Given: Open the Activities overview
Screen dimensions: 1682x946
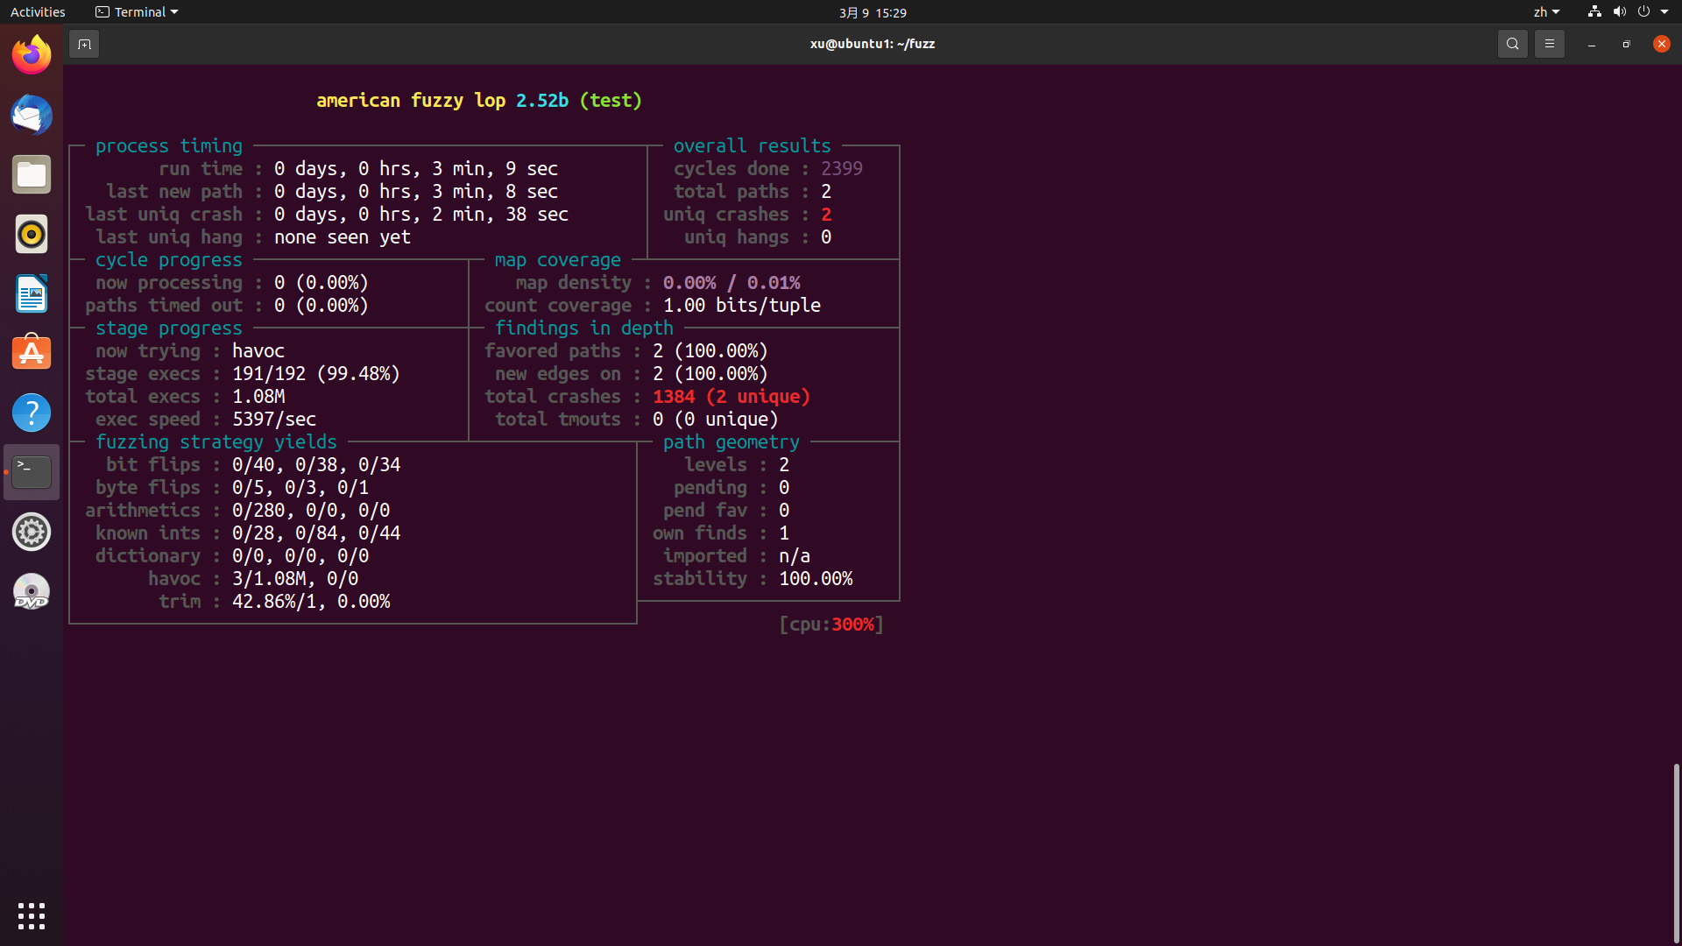Looking at the screenshot, I should [38, 12].
